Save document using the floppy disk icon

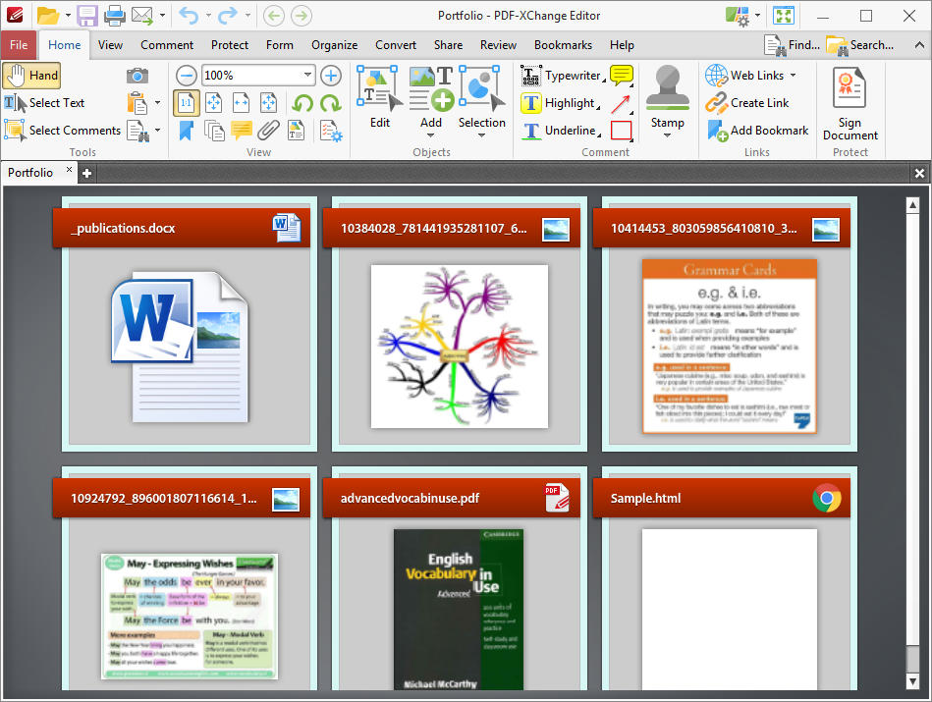coord(86,16)
